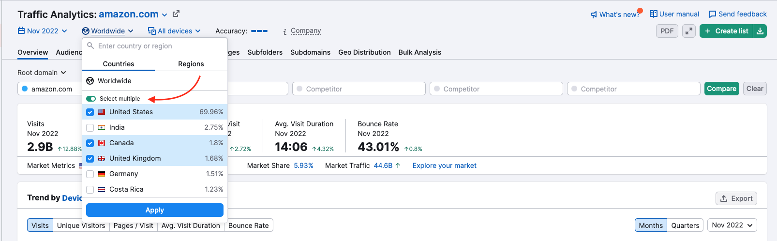777x241 pixels.
Task: Turn off the Select multiple toggle
Action: tap(91, 99)
